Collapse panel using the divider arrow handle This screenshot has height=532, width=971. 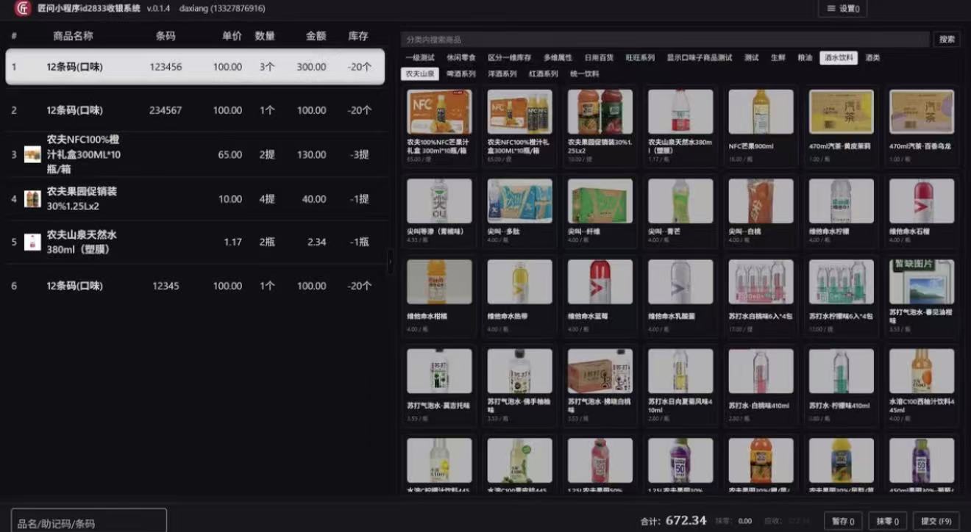pos(391,261)
